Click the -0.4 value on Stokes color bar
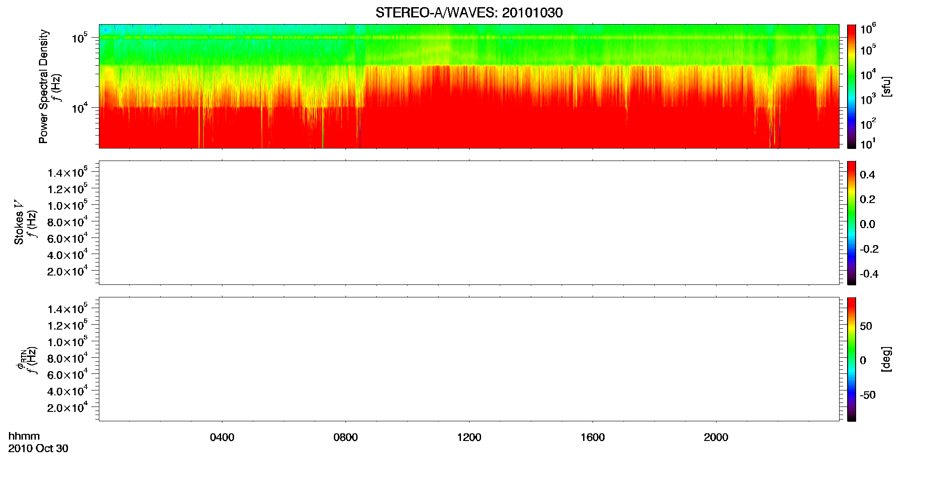The height and width of the screenshot is (483, 938). 869,274
